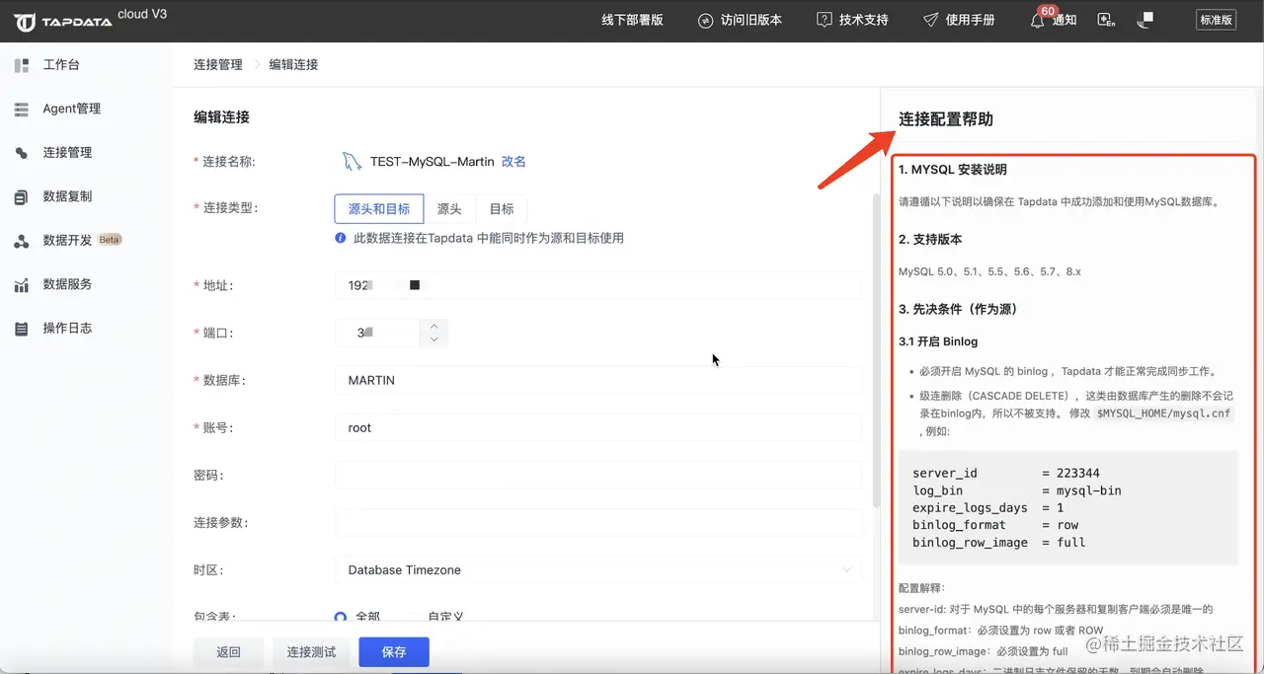The image size is (1264, 674).
Task: Open Agent管理 from the sidebar
Action: click(x=71, y=109)
